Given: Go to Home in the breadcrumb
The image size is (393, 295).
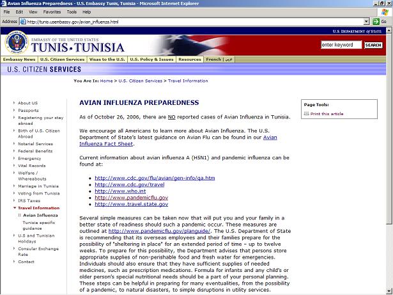Looking at the screenshot, I should 106,81.
